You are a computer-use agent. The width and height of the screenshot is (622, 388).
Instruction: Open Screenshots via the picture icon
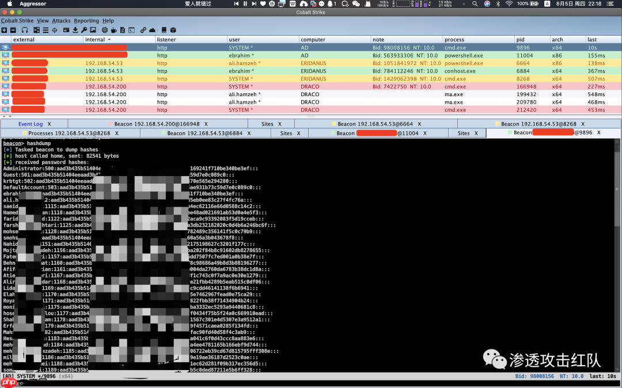(x=93, y=30)
